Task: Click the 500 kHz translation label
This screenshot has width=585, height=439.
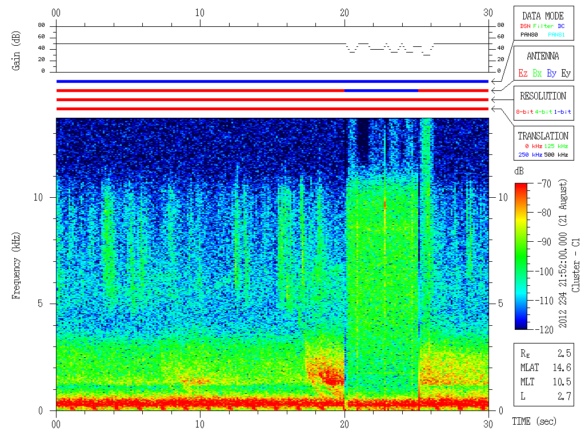Action: (x=556, y=154)
